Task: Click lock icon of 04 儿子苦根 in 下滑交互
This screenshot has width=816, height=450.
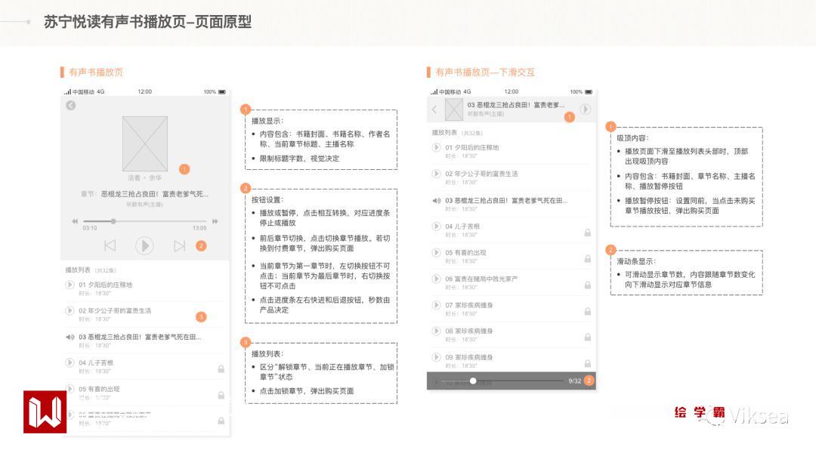Action: (x=588, y=233)
